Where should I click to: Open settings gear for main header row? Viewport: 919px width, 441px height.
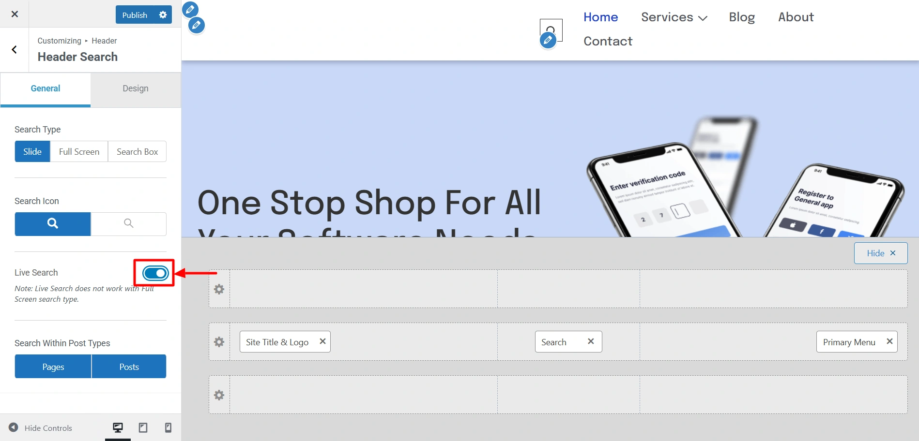point(219,342)
